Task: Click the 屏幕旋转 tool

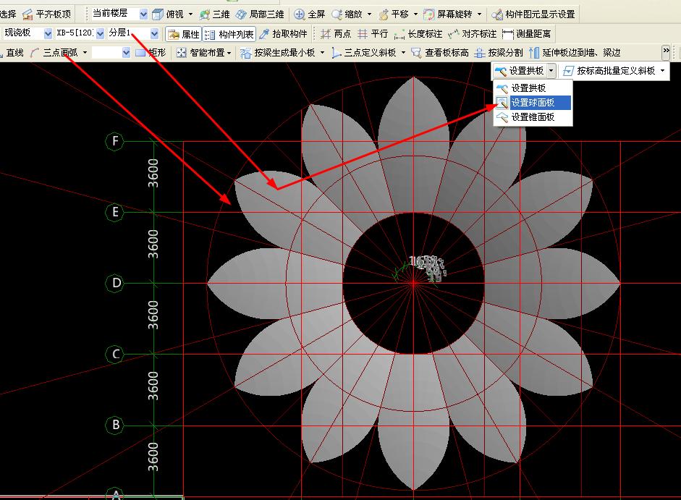Action: click(x=448, y=14)
